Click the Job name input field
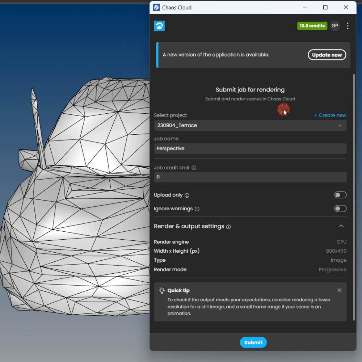Screen dimensions: 362x362 [250, 148]
